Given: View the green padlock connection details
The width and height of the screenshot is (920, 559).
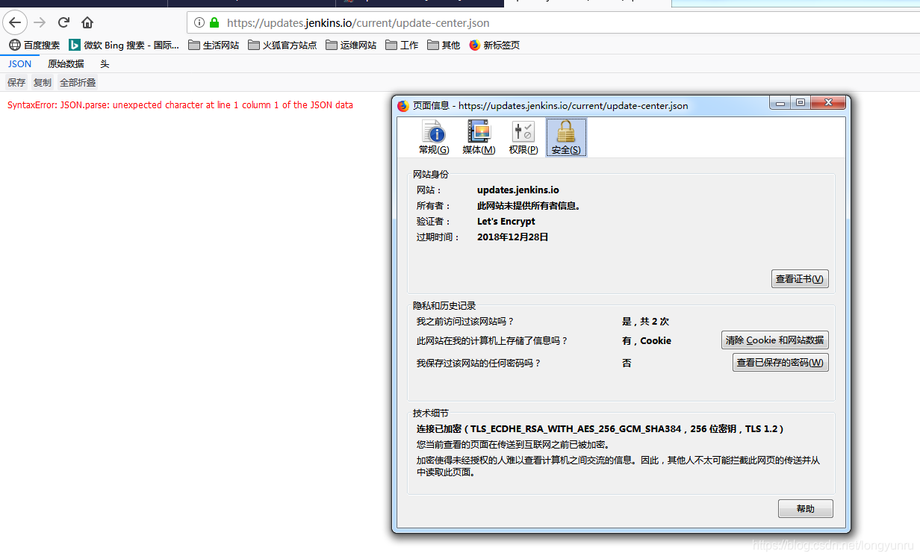Looking at the screenshot, I should click(x=214, y=23).
